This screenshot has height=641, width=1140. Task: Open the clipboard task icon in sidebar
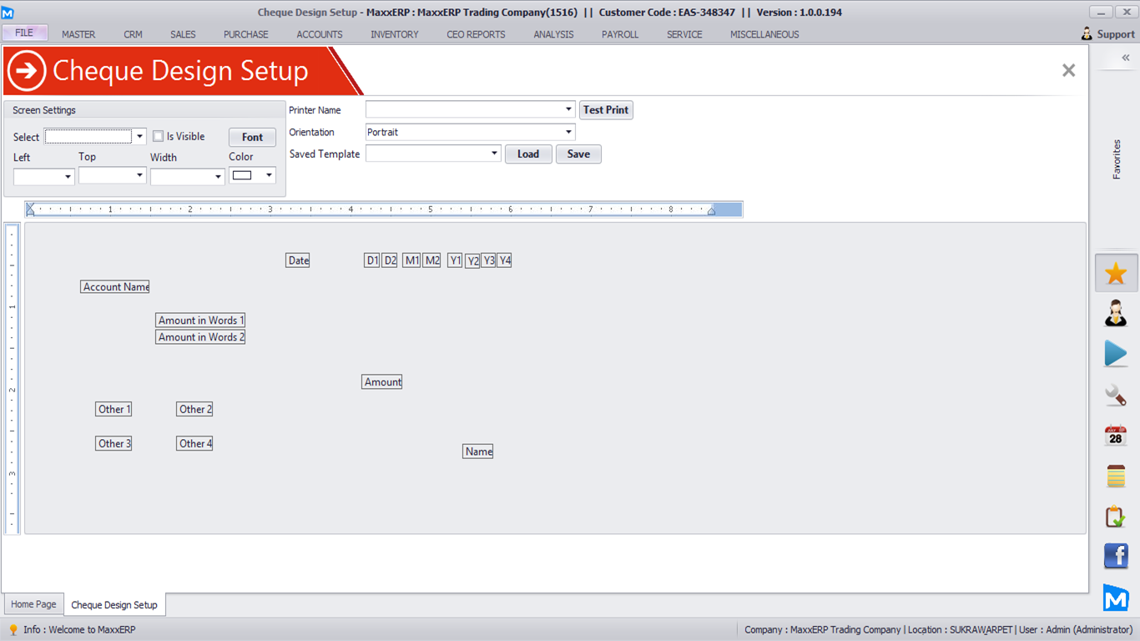pos(1116,517)
